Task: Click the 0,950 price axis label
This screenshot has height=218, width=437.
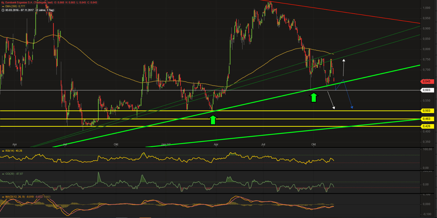Action: click(x=426, y=18)
